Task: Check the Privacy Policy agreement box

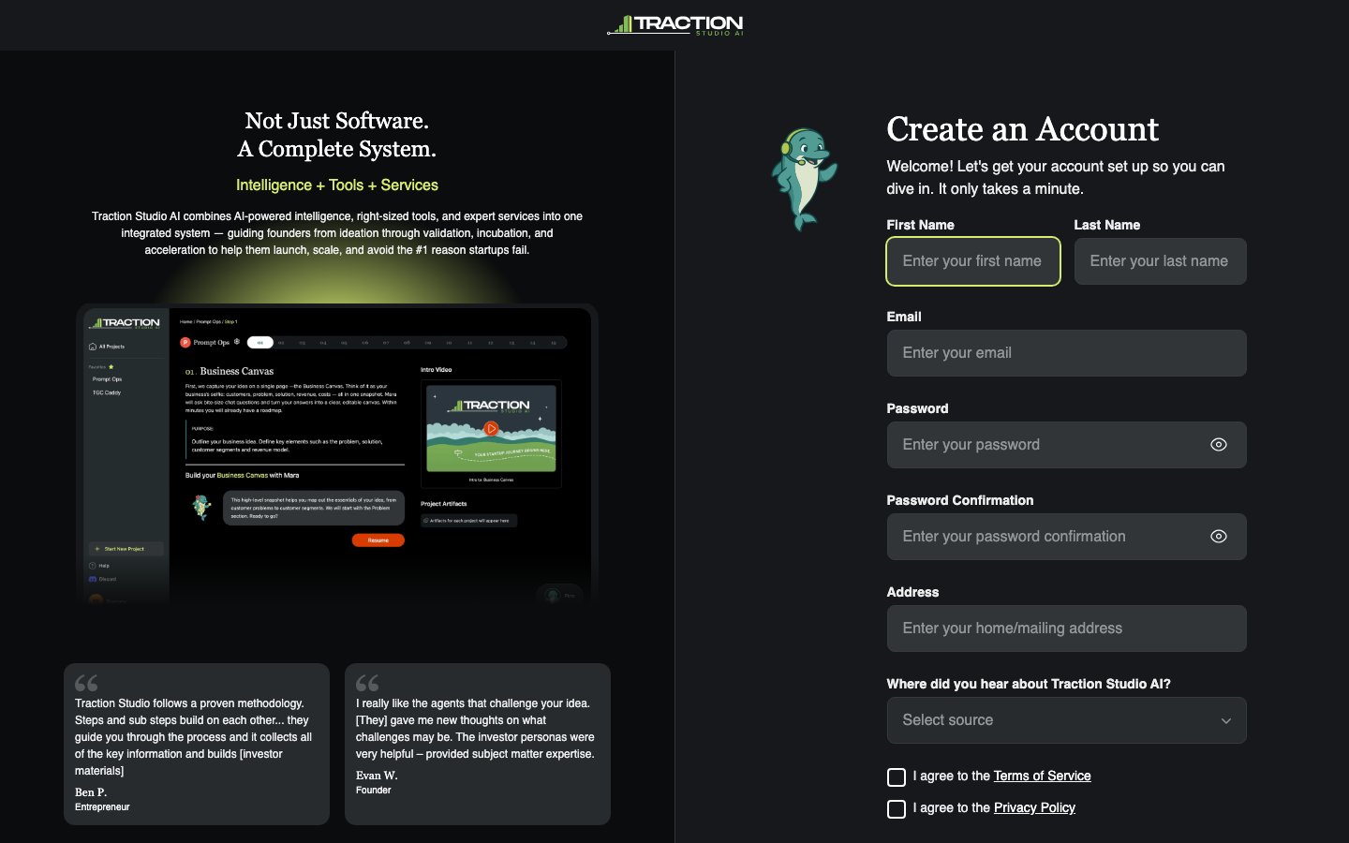Action: click(897, 809)
